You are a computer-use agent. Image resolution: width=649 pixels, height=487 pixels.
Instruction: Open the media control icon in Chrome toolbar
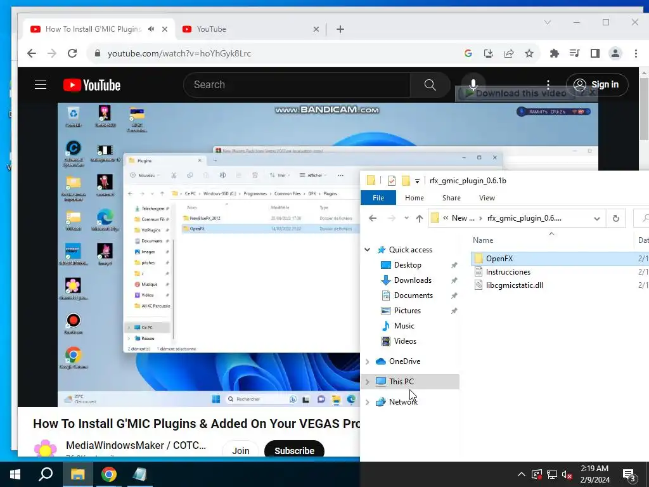[574, 53]
